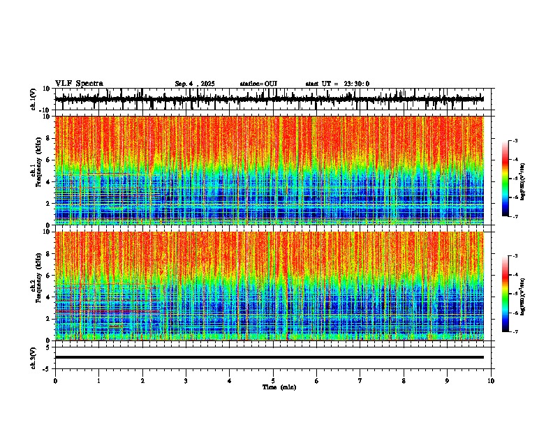This screenshot has width=553, height=427.
Task: Click the ch.3(V) flat trace line
Action: (270, 357)
